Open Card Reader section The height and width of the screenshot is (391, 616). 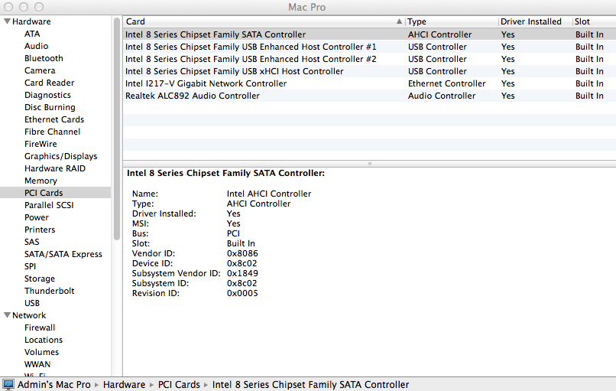coord(49,83)
